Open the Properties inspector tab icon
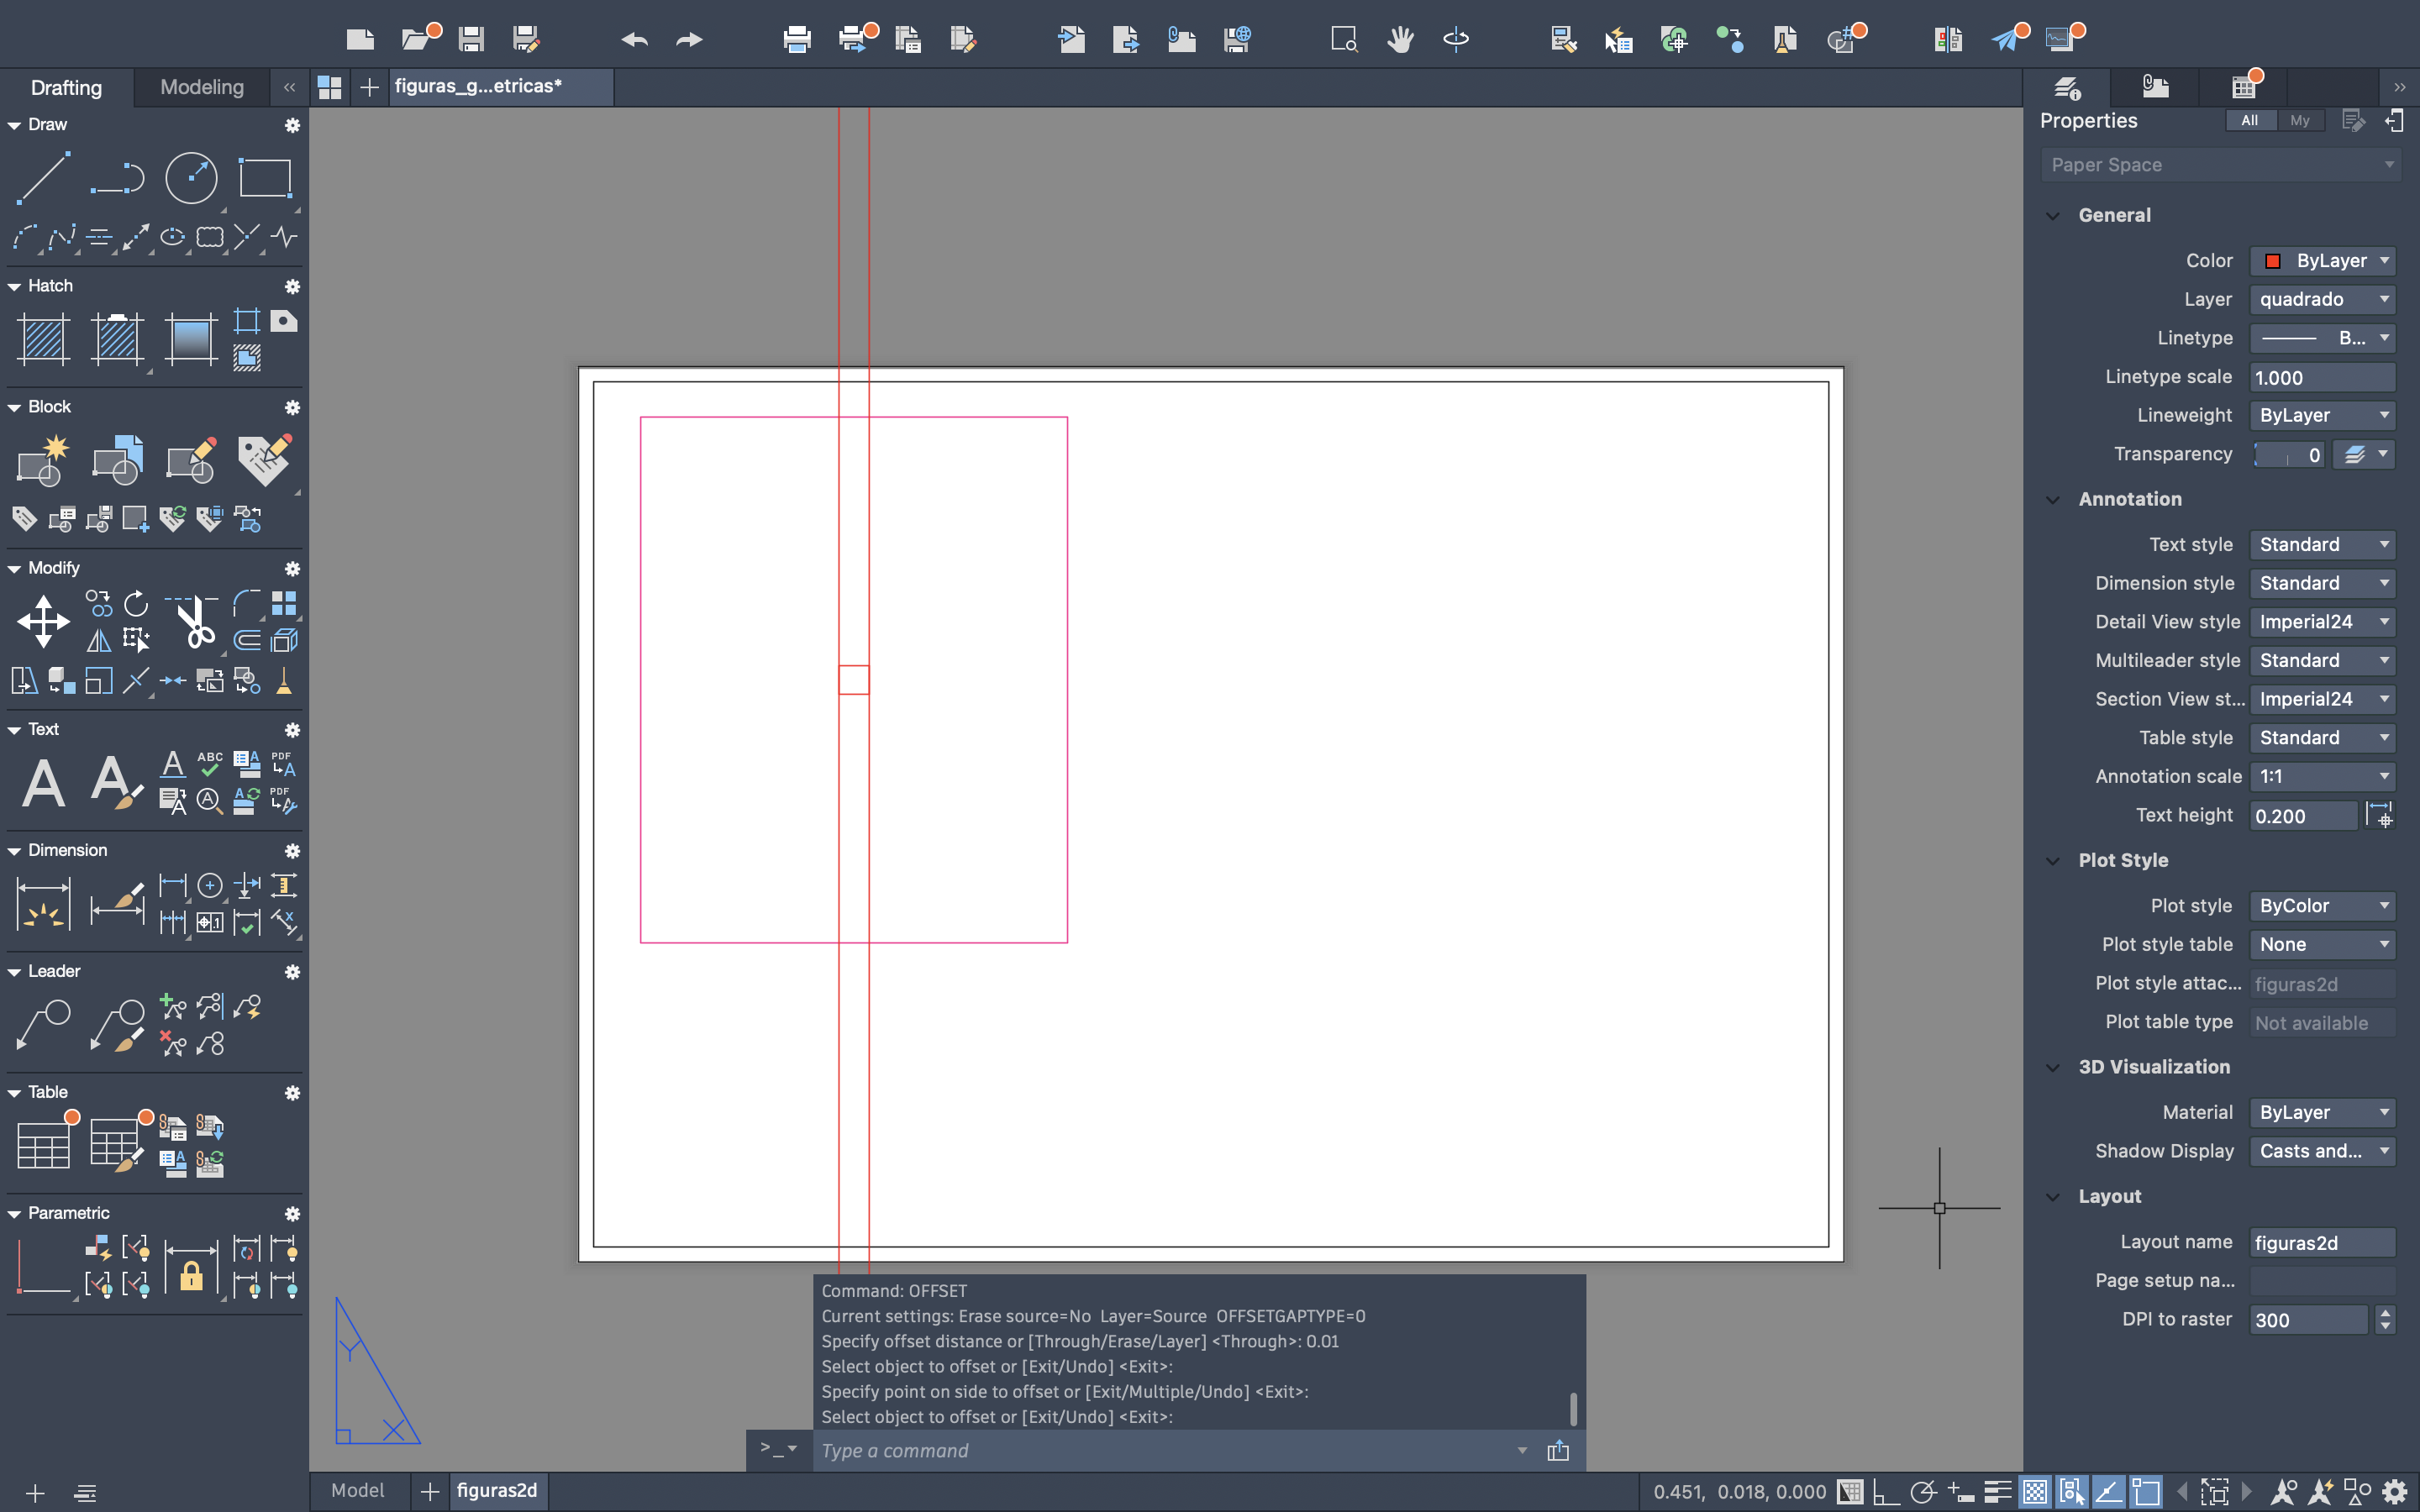The image size is (2420, 1512). pyautogui.click(x=2067, y=87)
